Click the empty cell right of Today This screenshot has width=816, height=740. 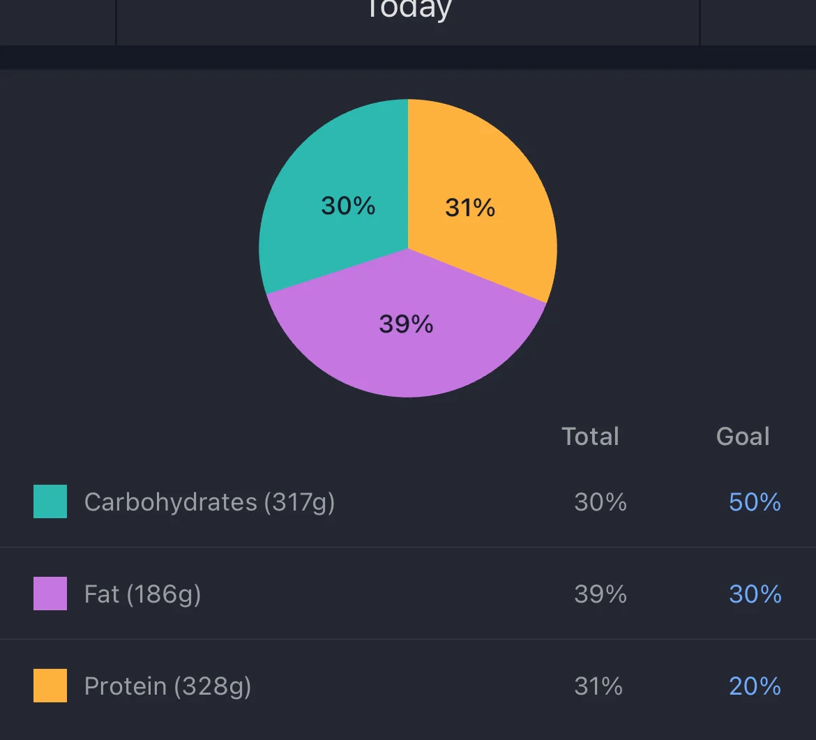(758, 21)
